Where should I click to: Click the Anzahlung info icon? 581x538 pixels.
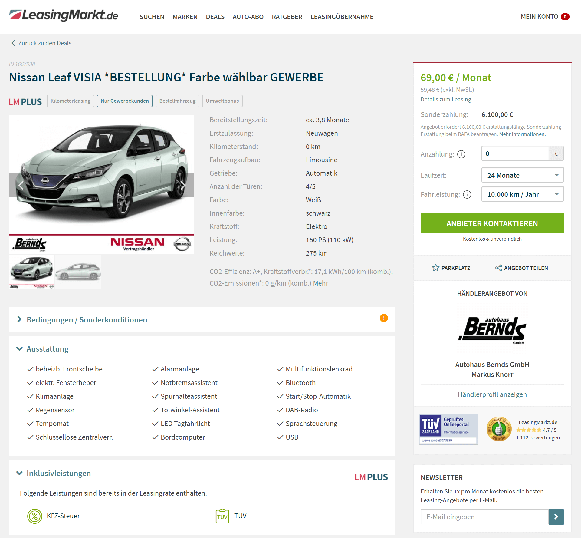click(461, 154)
